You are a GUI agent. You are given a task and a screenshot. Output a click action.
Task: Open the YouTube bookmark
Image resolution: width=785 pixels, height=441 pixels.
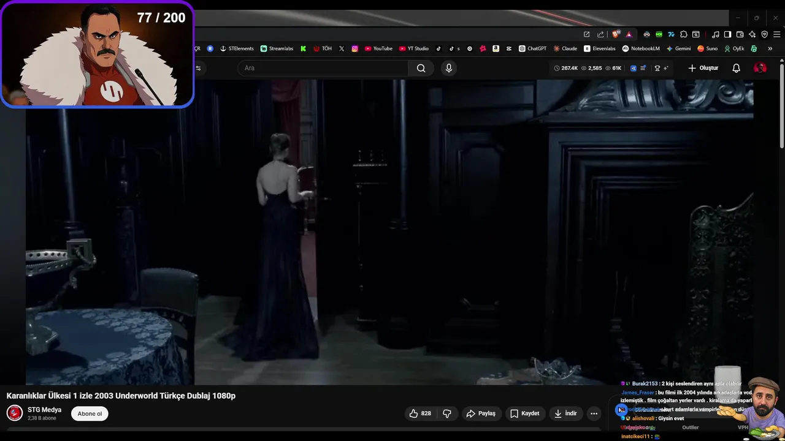click(x=378, y=48)
